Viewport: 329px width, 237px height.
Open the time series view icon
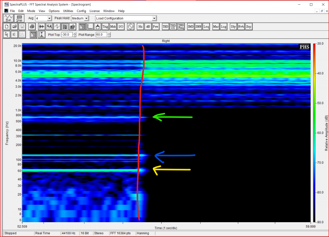[x=41, y=27]
